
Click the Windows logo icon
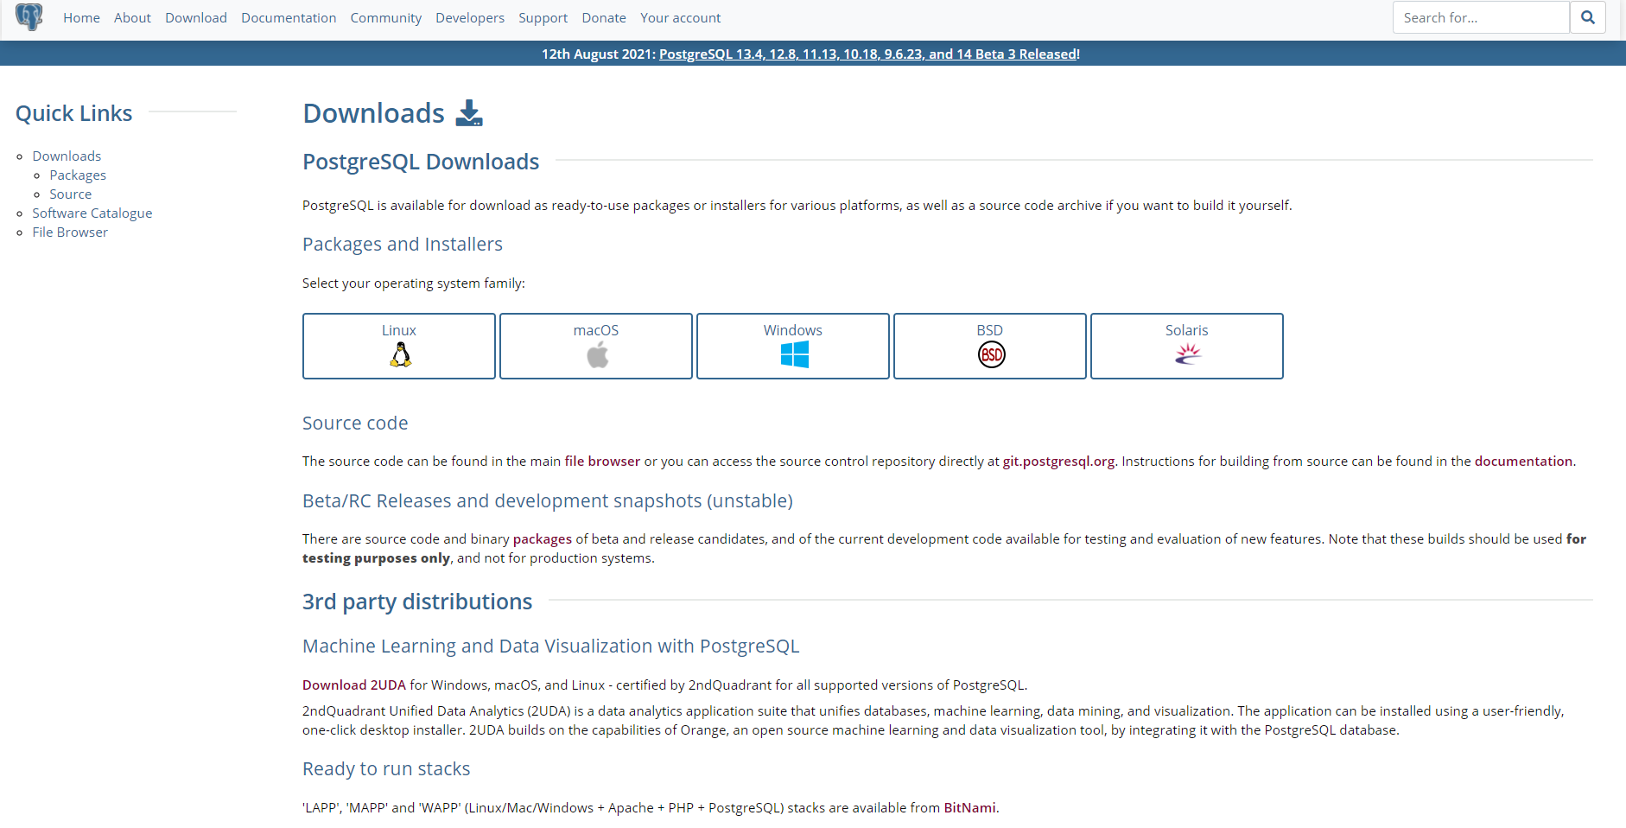click(x=794, y=355)
